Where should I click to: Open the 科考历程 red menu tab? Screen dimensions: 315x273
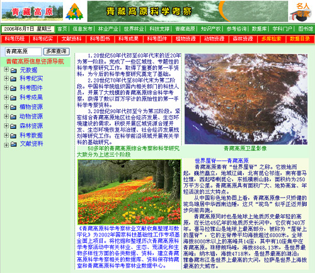coord(15,39)
